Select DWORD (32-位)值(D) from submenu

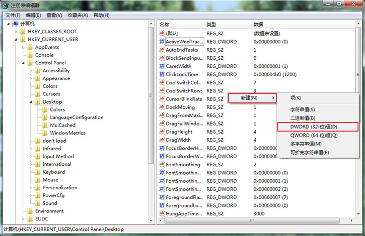coord(318,127)
